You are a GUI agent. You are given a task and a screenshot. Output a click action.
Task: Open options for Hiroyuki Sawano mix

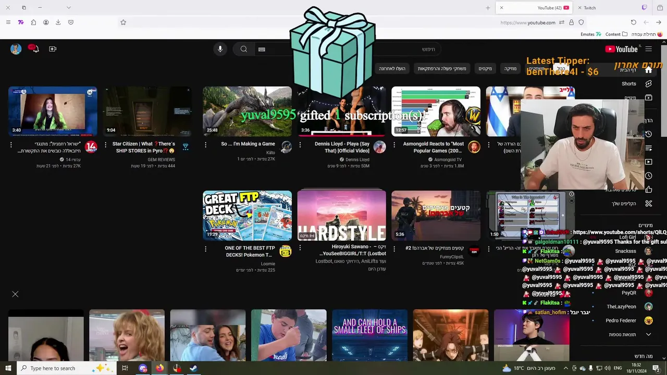[x=300, y=248]
